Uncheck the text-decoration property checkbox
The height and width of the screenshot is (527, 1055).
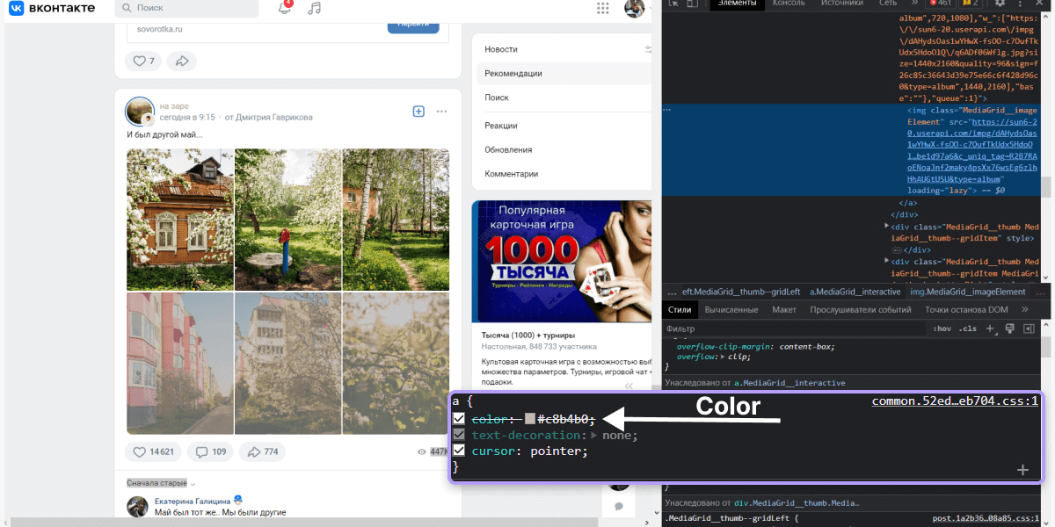pyautogui.click(x=459, y=435)
